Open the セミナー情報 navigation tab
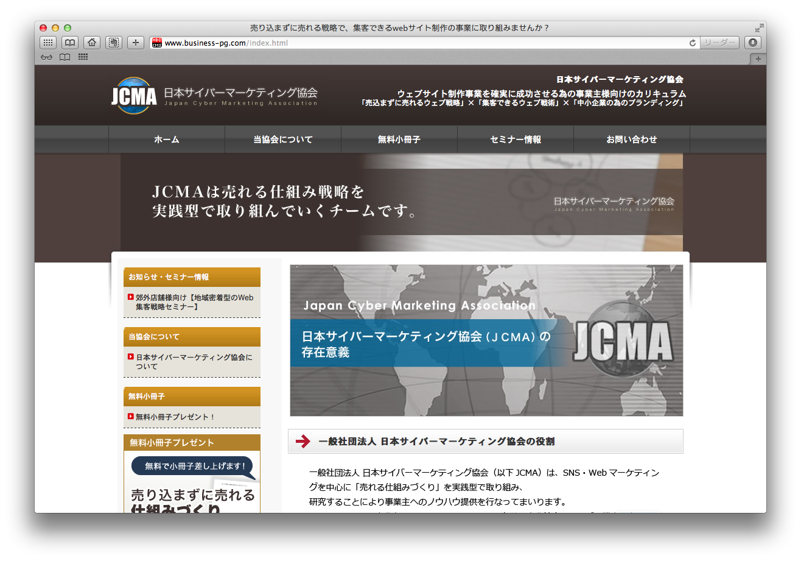 pos(516,139)
